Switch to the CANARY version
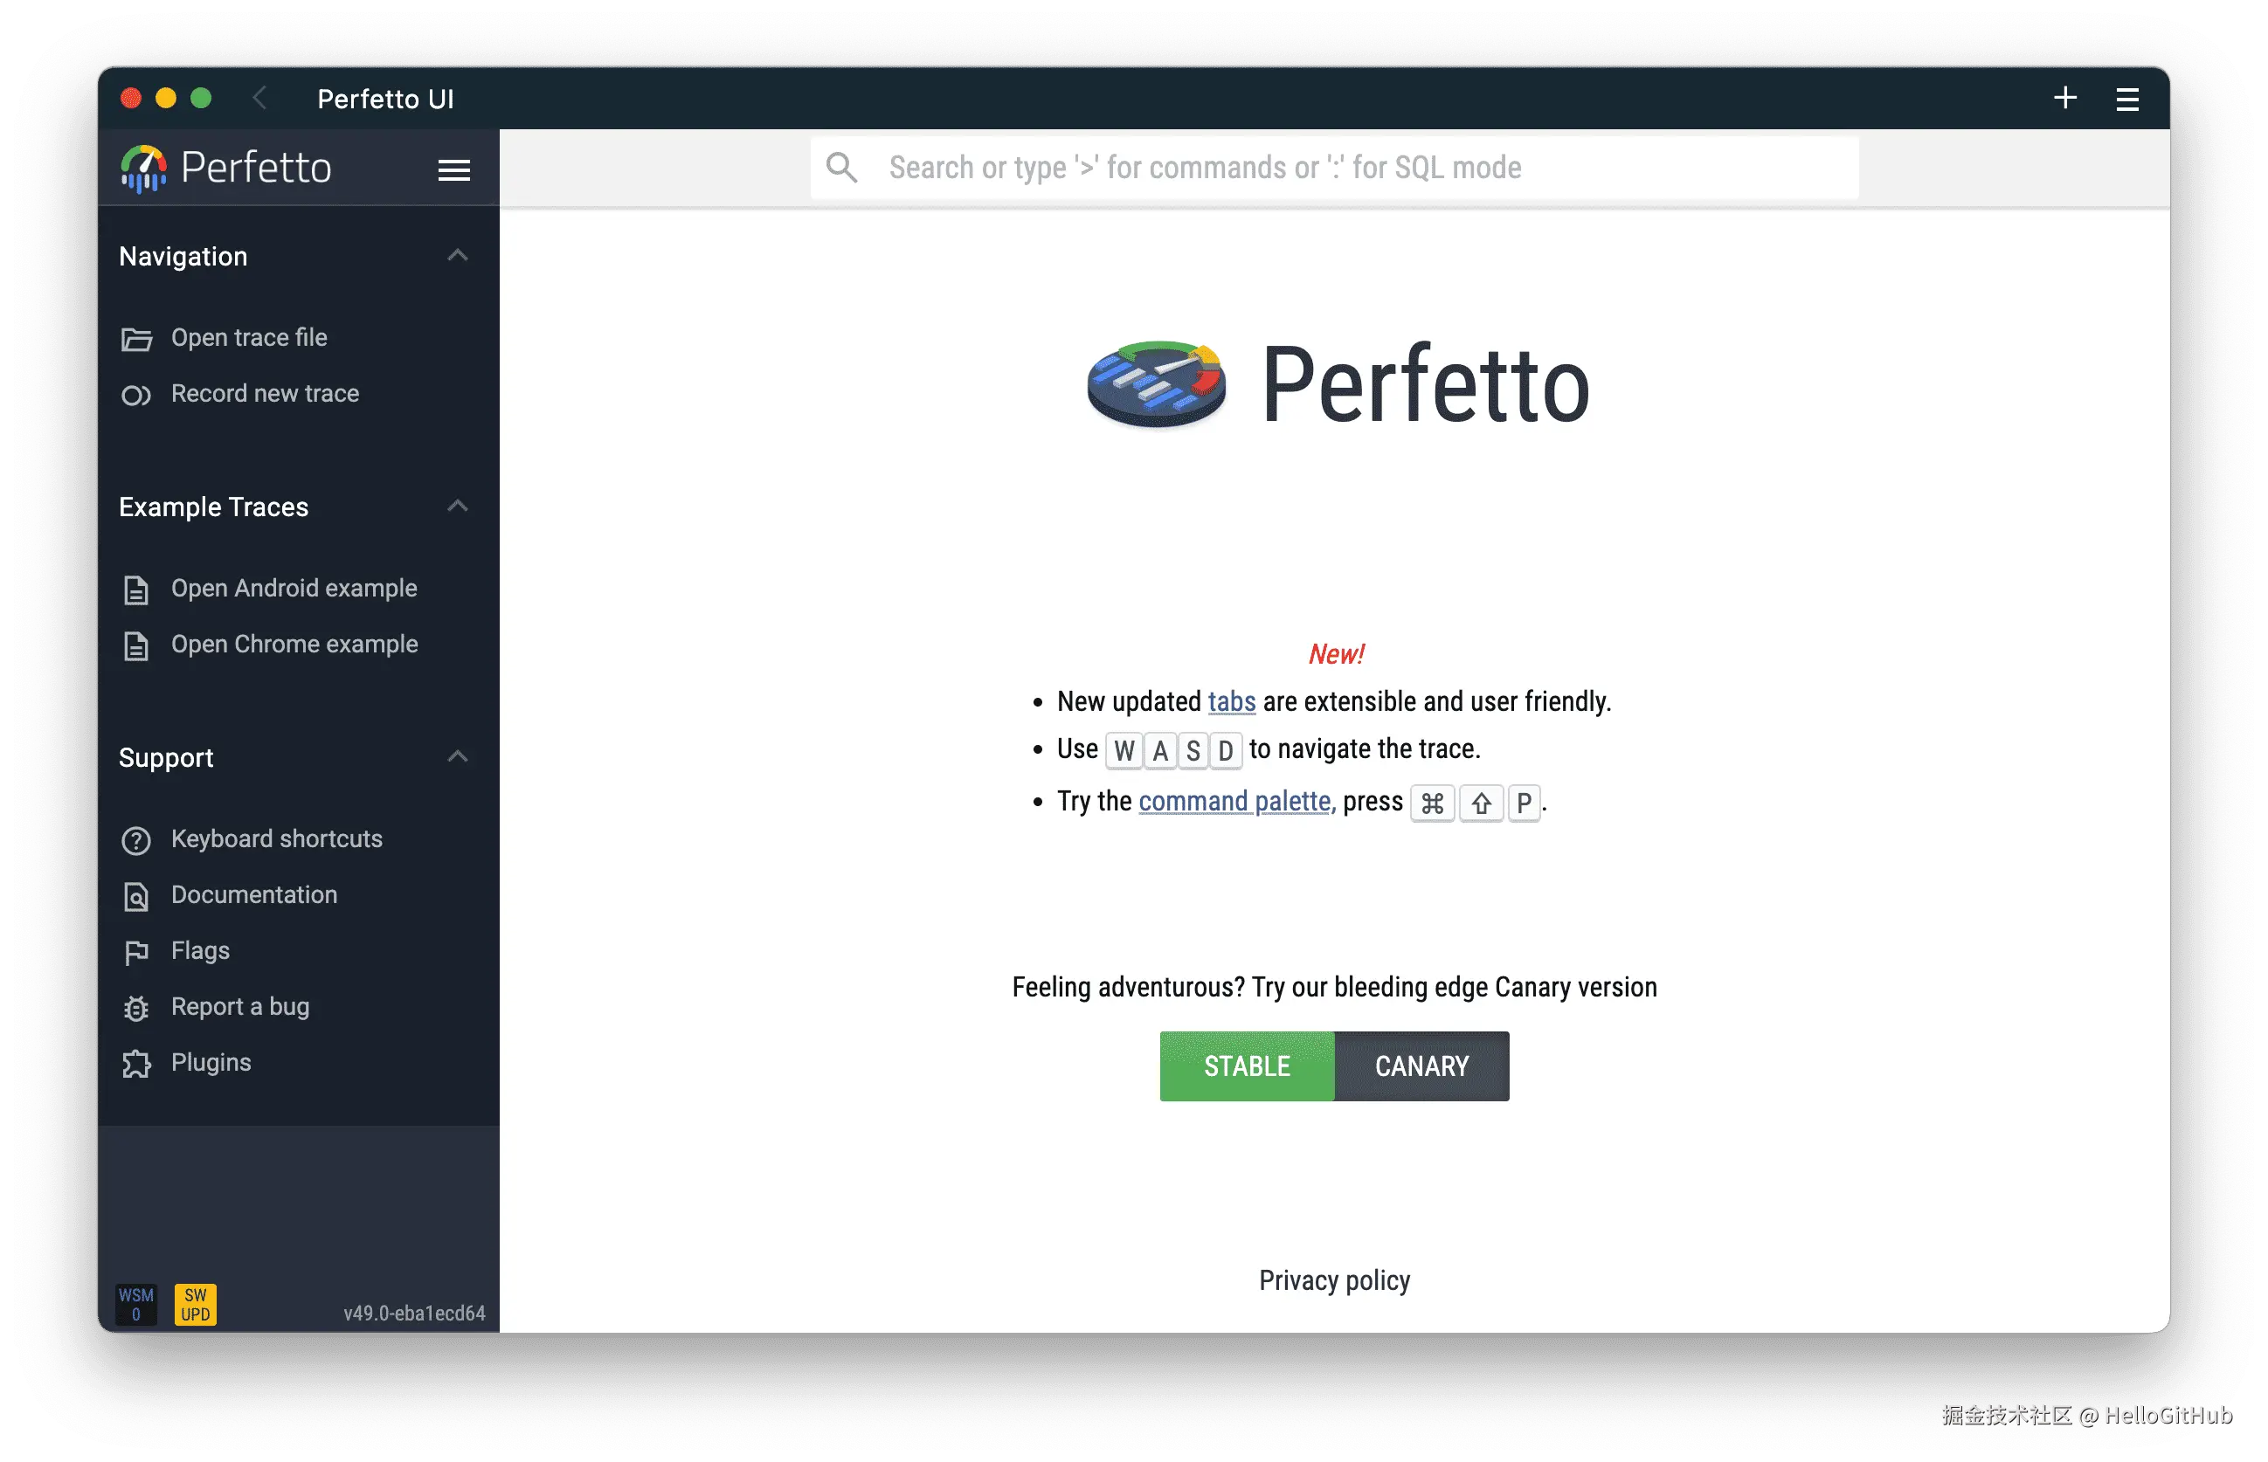 click(x=1421, y=1066)
